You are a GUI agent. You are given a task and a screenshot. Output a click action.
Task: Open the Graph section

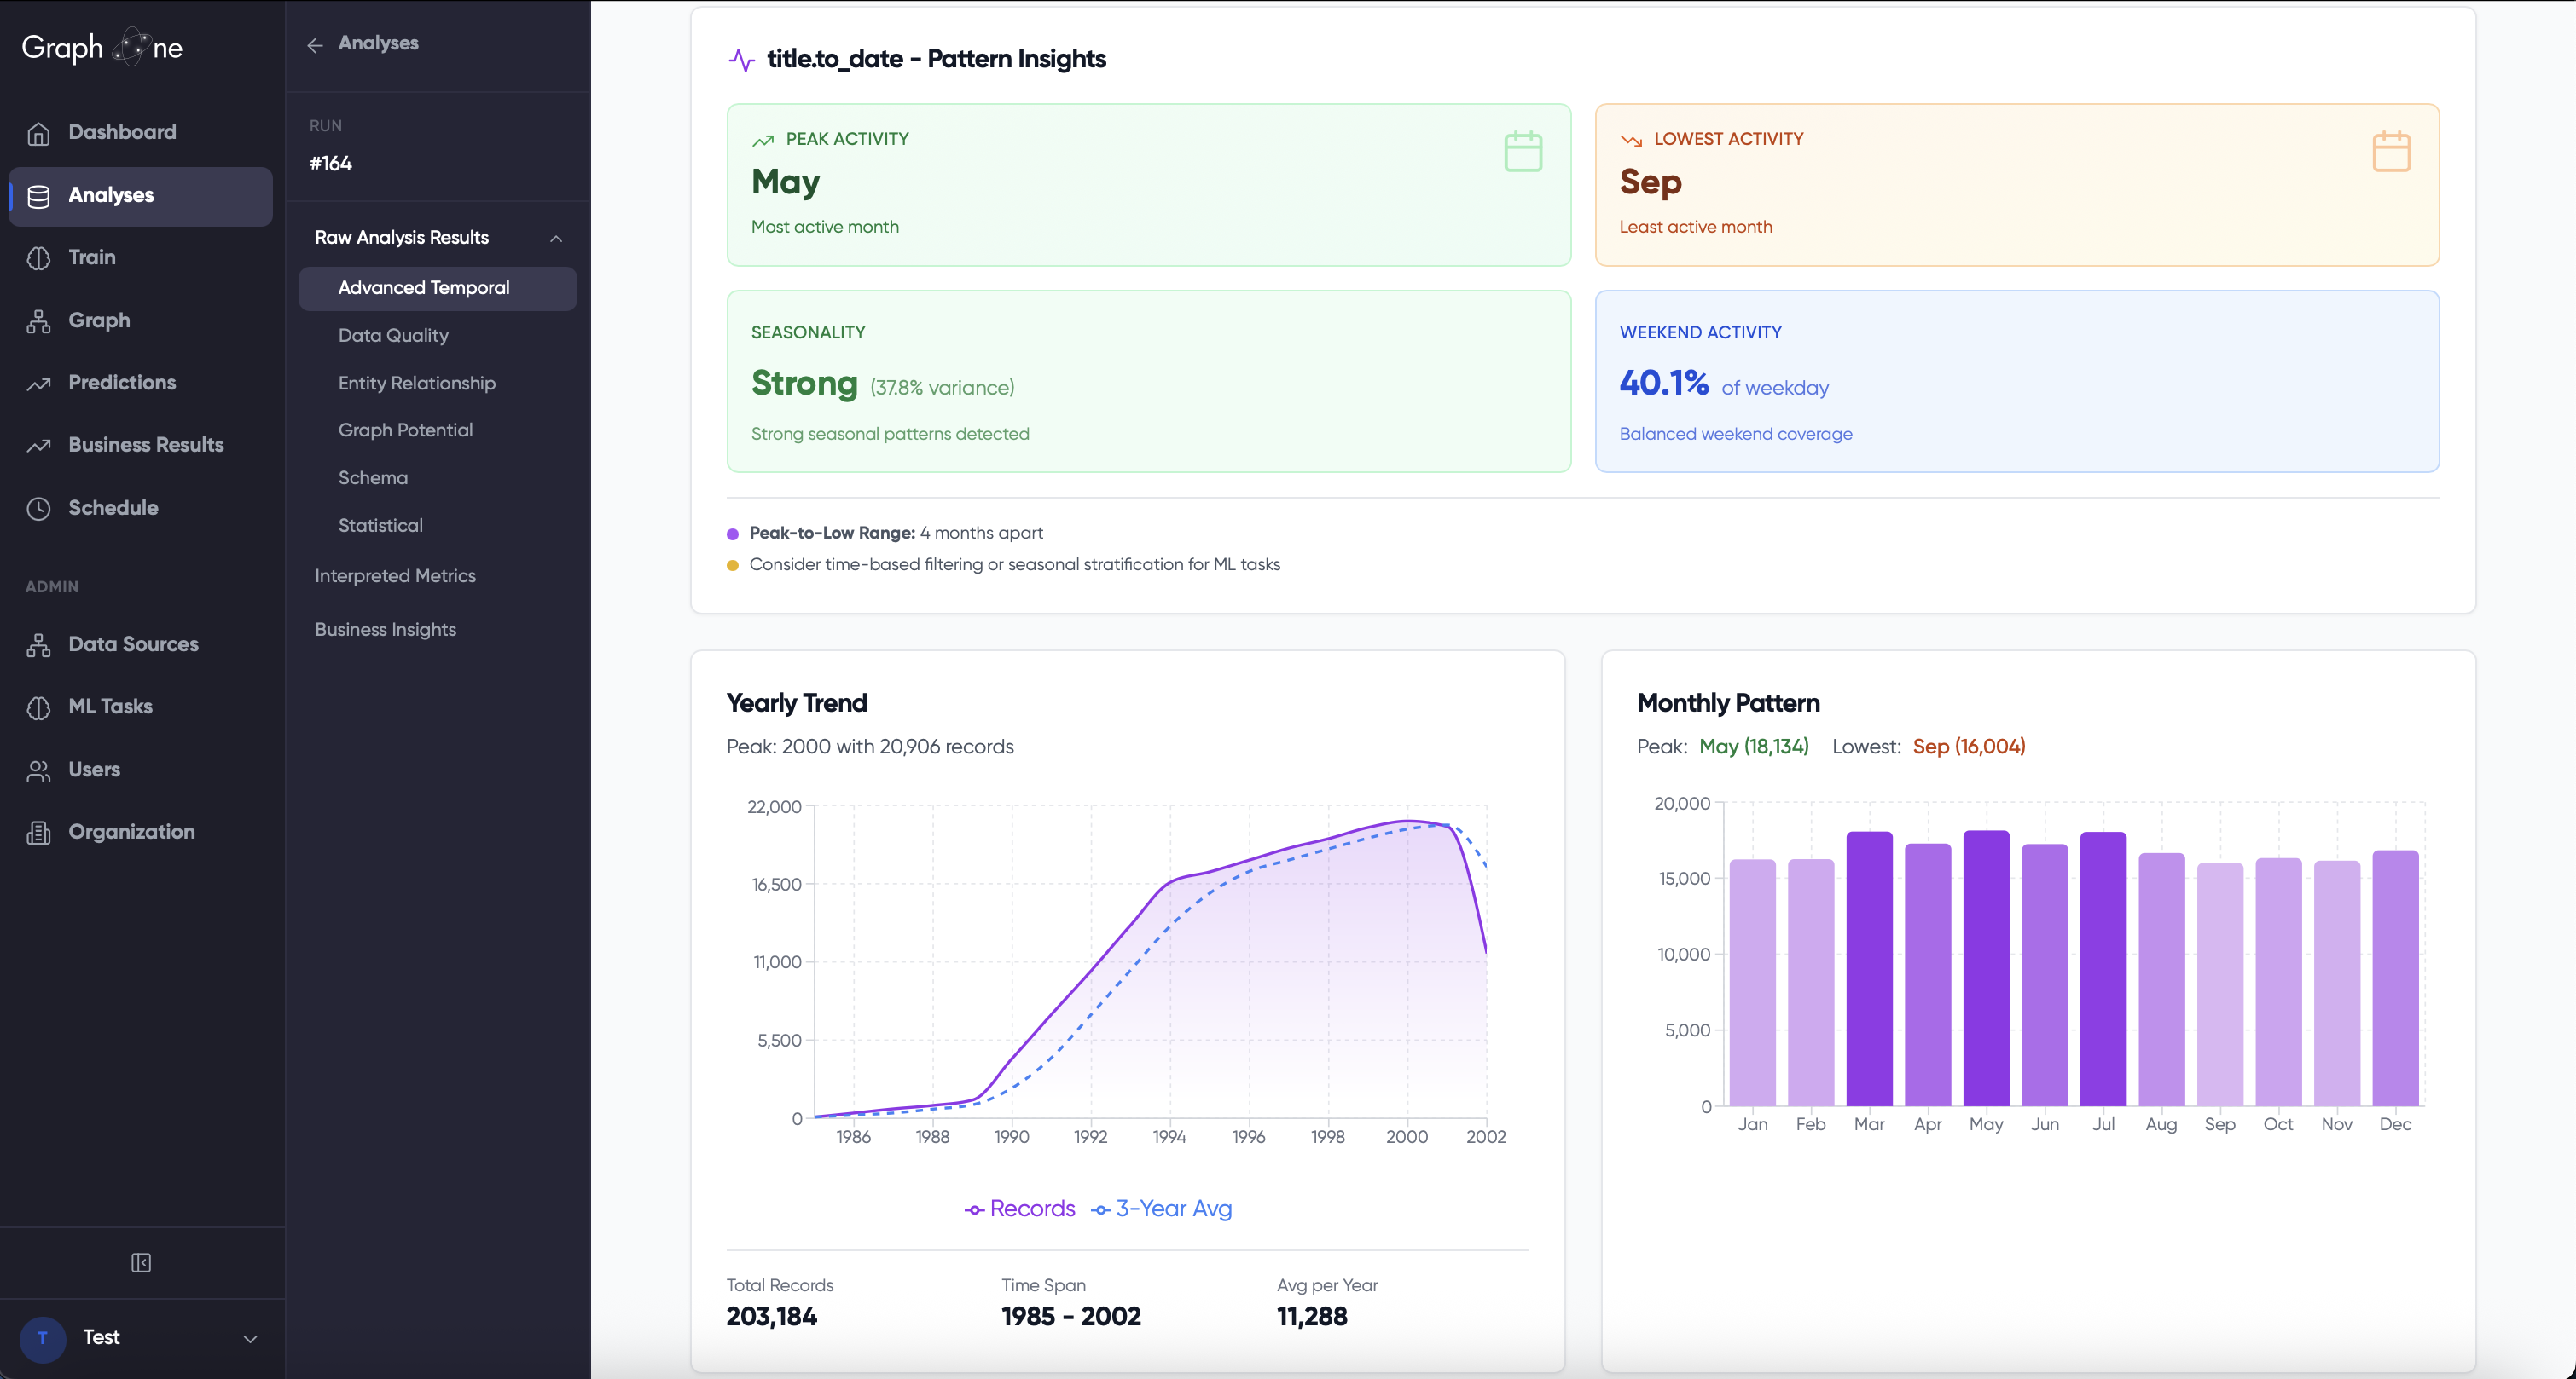coord(99,320)
